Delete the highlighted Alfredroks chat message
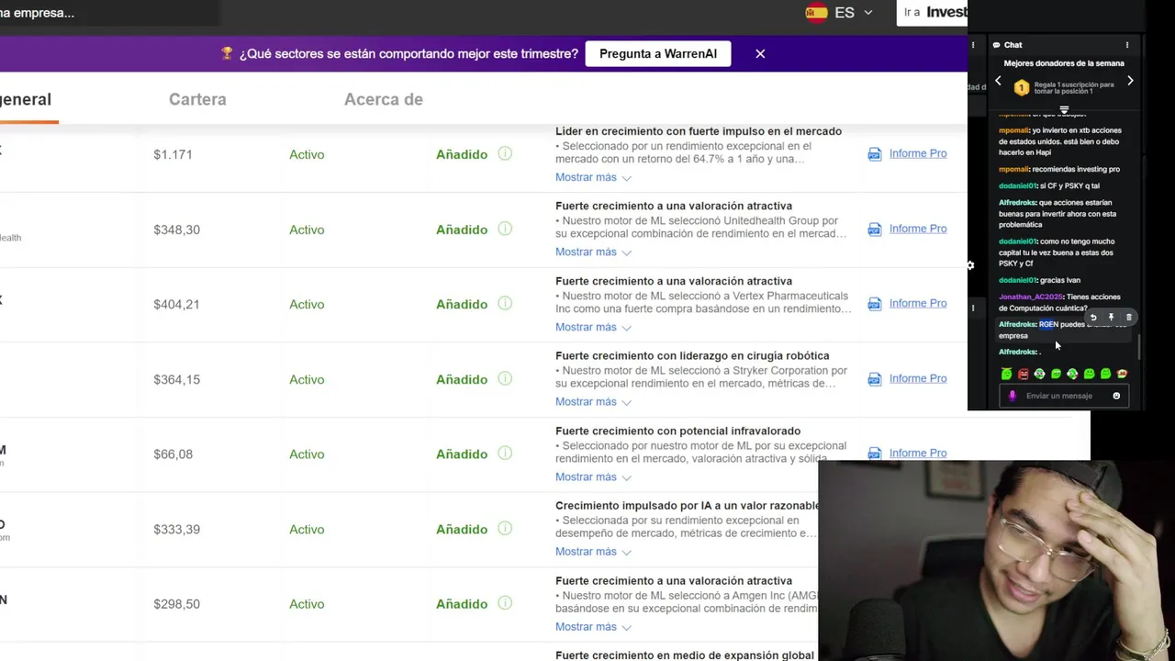Image resolution: width=1175 pixels, height=661 pixels. point(1129,318)
